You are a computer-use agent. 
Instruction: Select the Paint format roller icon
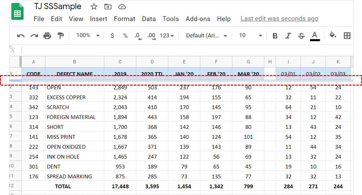coord(61,36)
